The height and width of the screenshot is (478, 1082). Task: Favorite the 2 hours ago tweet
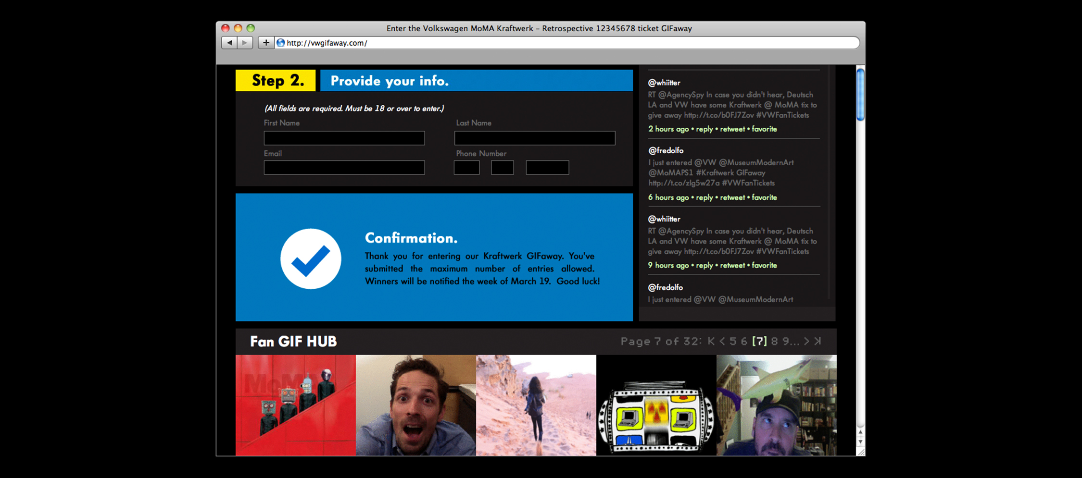click(764, 129)
